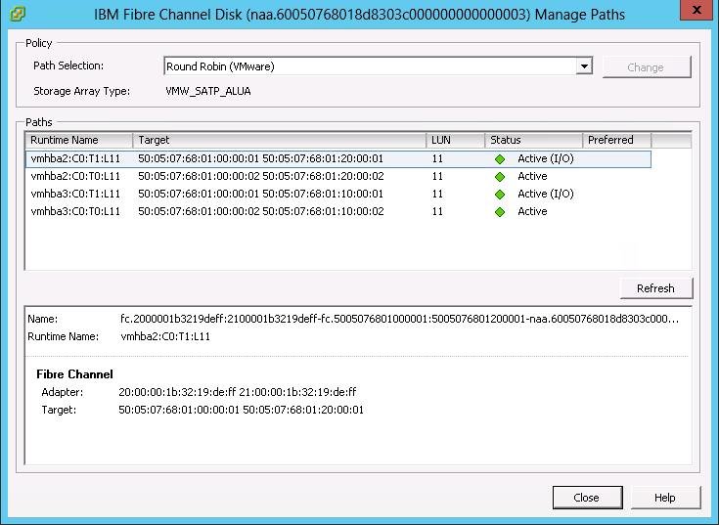Click Adapter value 20:00:00:1b:32:19:de:ff
The width and height of the screenshot is (719, 525).
click(x=237, y=392)
